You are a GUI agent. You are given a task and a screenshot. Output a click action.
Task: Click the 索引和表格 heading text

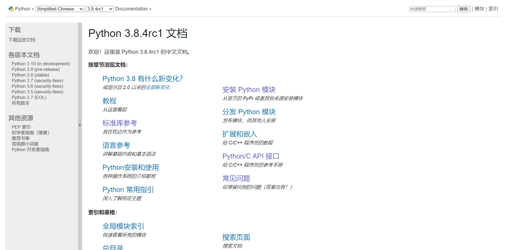[103, 212]
